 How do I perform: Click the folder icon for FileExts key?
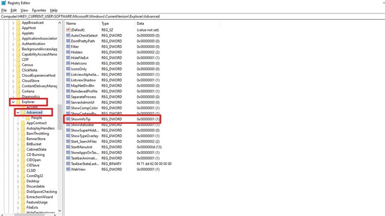coord(23,207)
